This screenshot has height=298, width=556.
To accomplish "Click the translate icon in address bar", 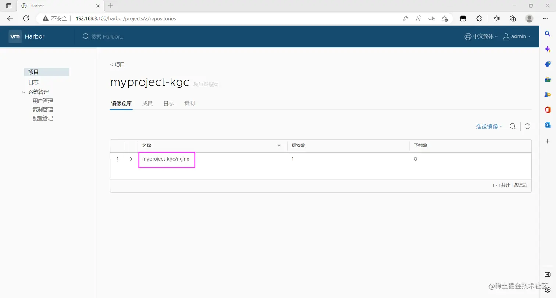I will (431, 18).
